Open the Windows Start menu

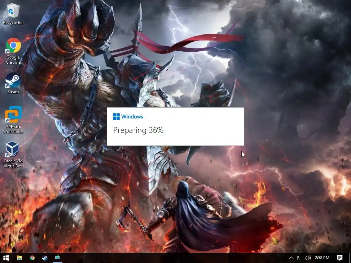tap(6, 258)
